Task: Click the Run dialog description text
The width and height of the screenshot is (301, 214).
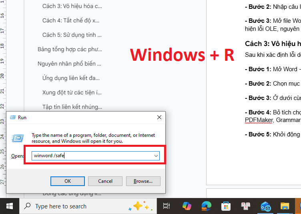Action: (93, 138)
